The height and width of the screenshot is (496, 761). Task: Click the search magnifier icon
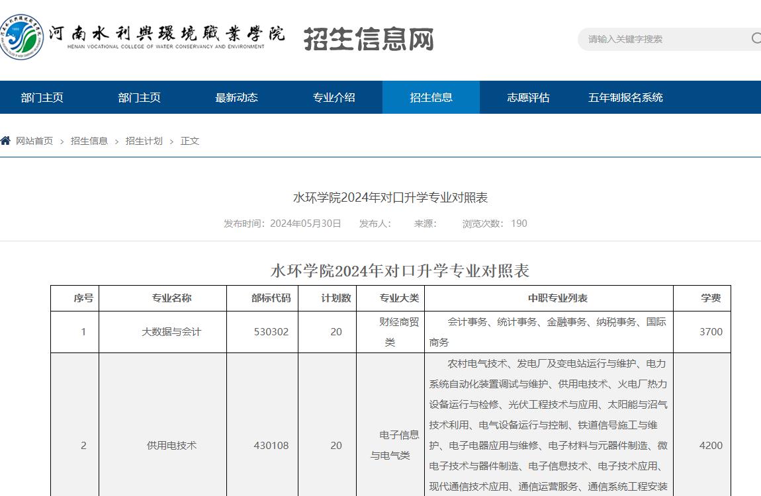tap(756, 38)
